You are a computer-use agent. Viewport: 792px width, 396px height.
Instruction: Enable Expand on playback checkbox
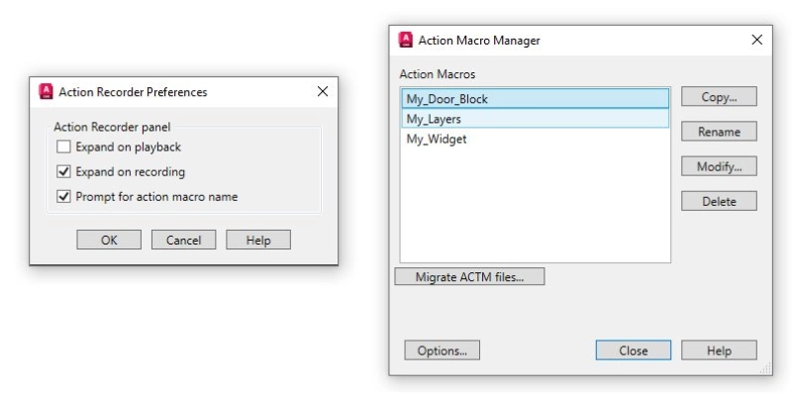click(63, 147)
